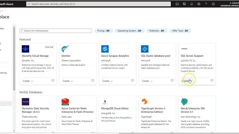Click the TigerGraph logo

pos(145,101)
